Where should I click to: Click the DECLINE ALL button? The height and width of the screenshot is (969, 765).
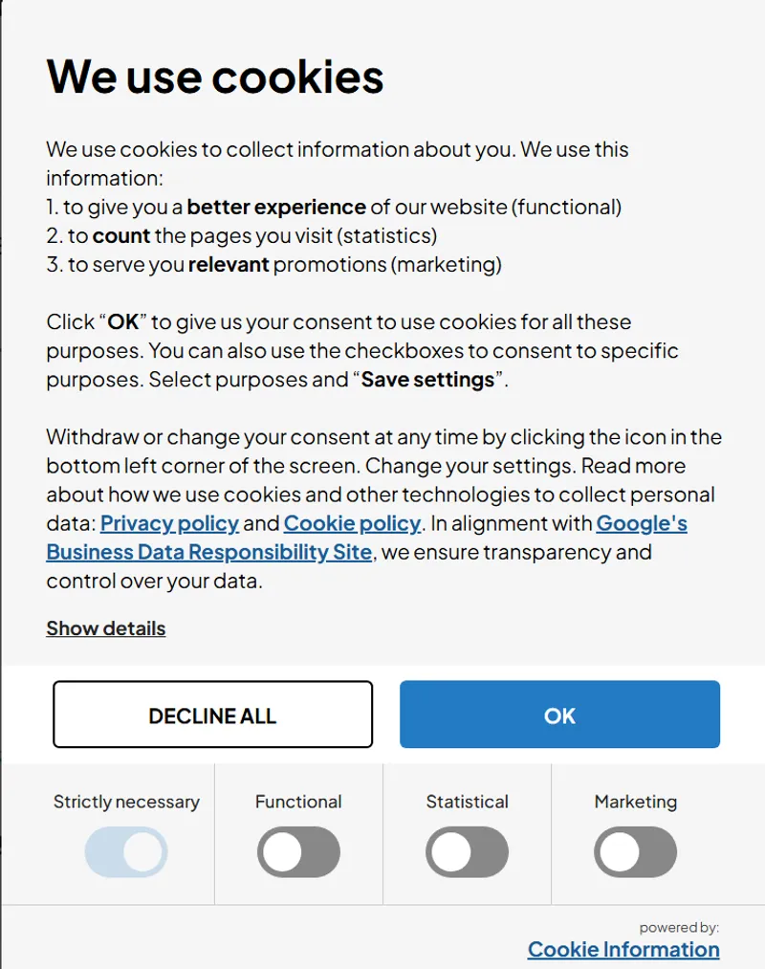tap(212, 715)
